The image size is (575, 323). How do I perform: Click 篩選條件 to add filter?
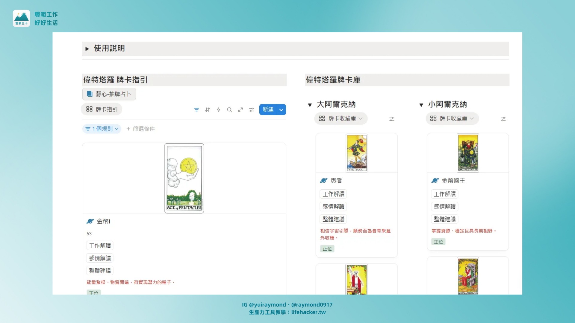[x=141, y=129]
